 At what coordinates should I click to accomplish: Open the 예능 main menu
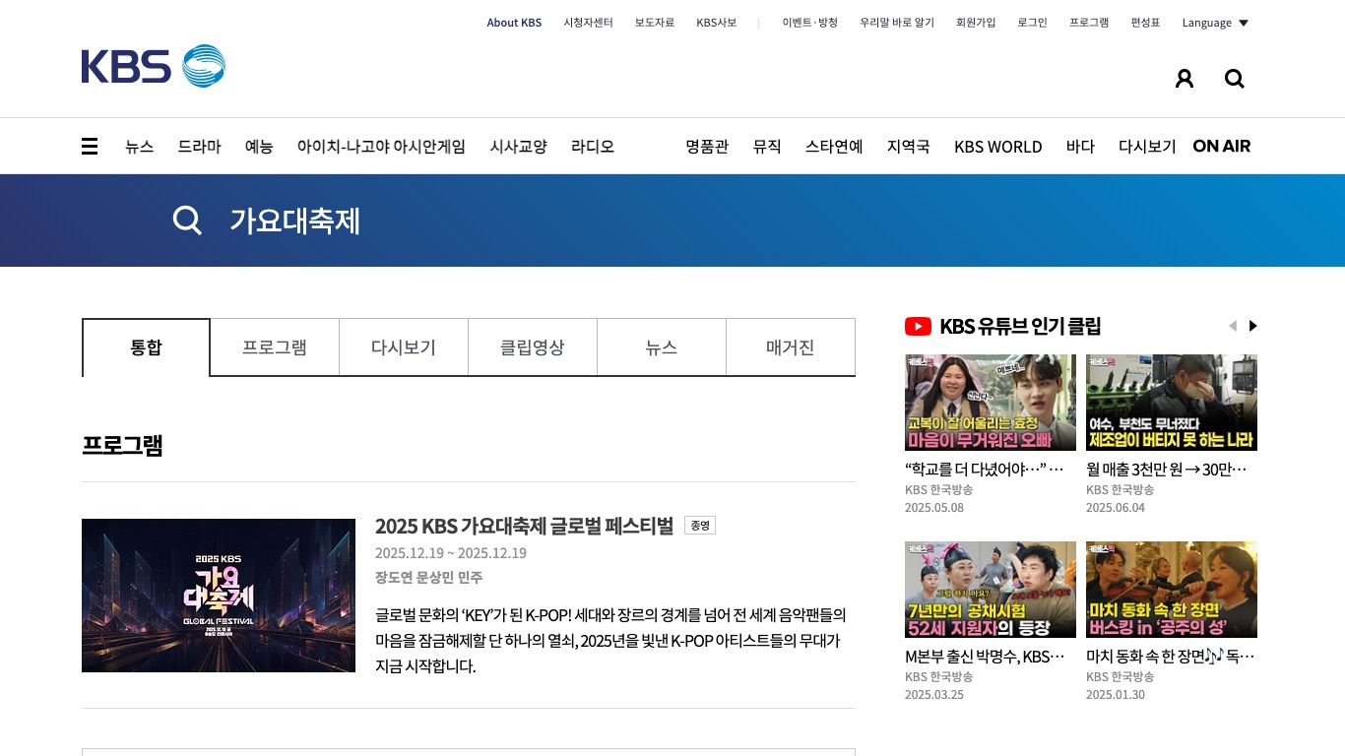(x=259, y=147)
